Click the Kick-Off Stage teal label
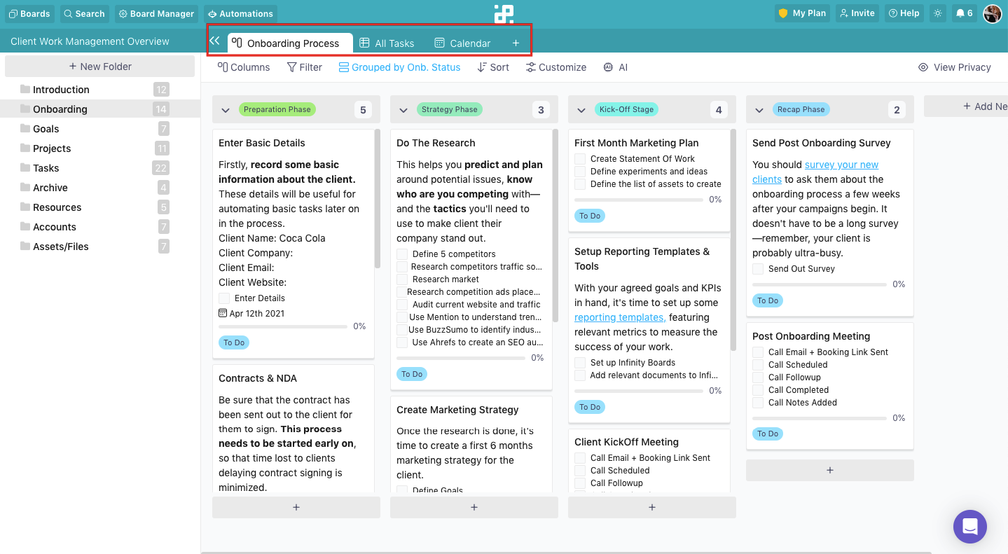 point(626,109)
